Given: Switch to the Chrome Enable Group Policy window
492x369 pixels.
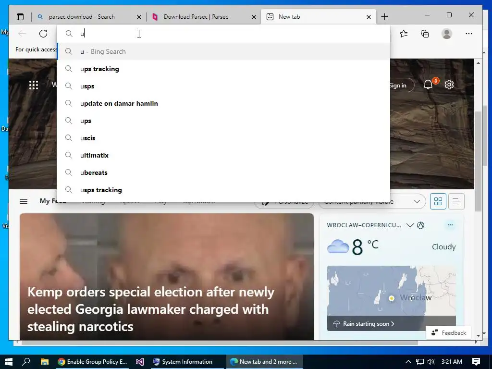Looking at the screenshot, I should tap(93, 362).
